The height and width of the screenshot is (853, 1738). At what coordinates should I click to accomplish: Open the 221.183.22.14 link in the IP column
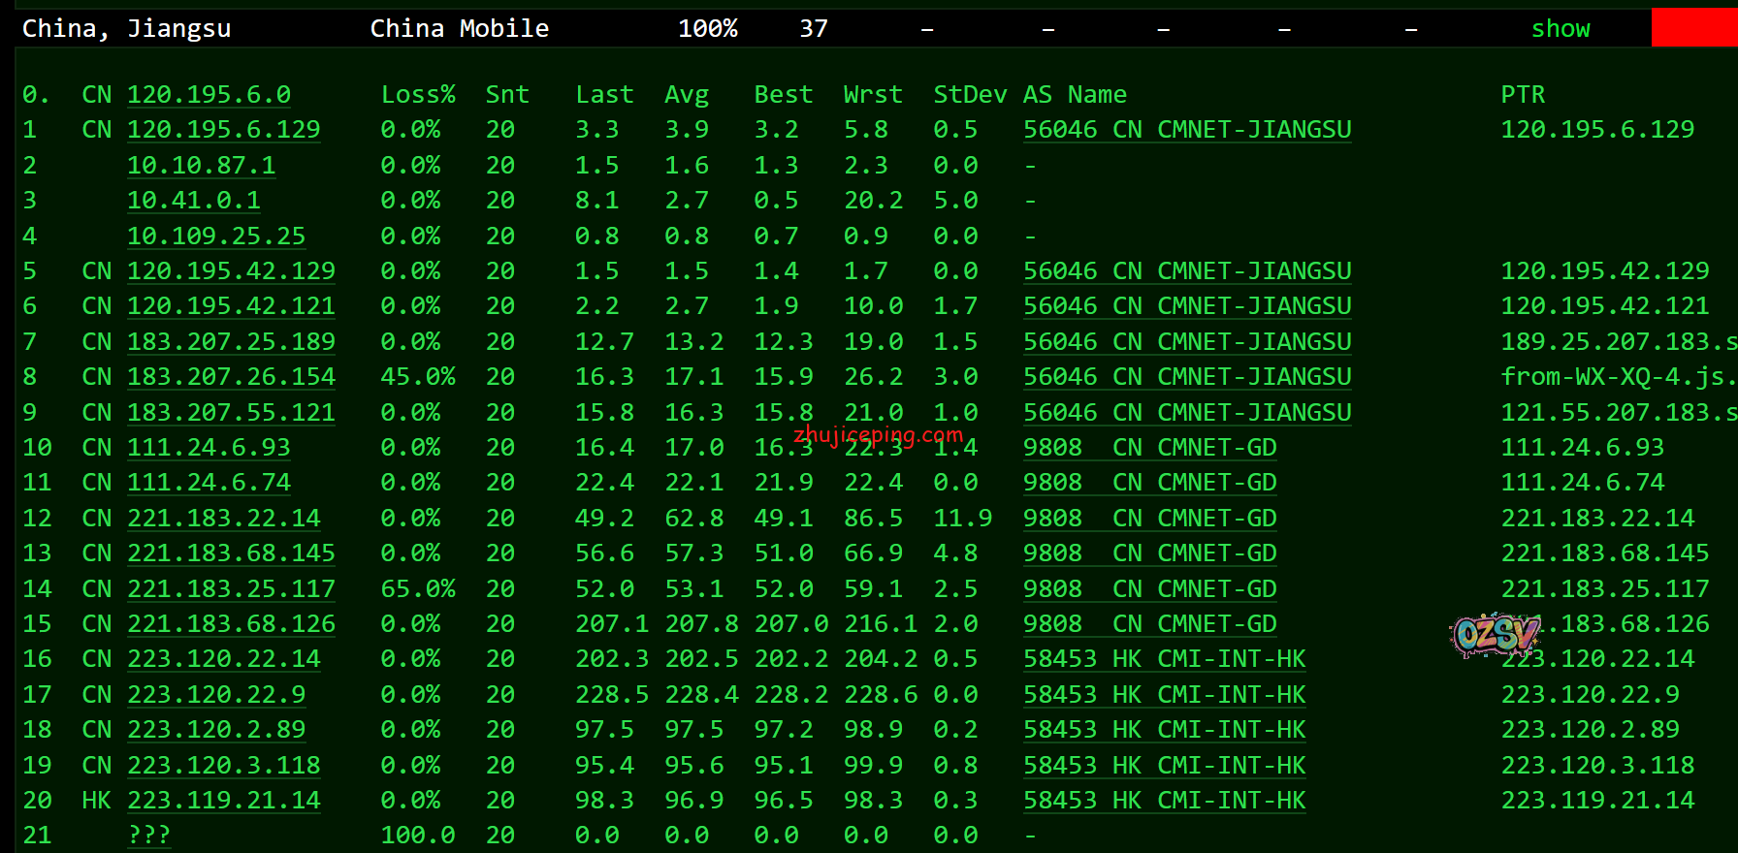223,519
